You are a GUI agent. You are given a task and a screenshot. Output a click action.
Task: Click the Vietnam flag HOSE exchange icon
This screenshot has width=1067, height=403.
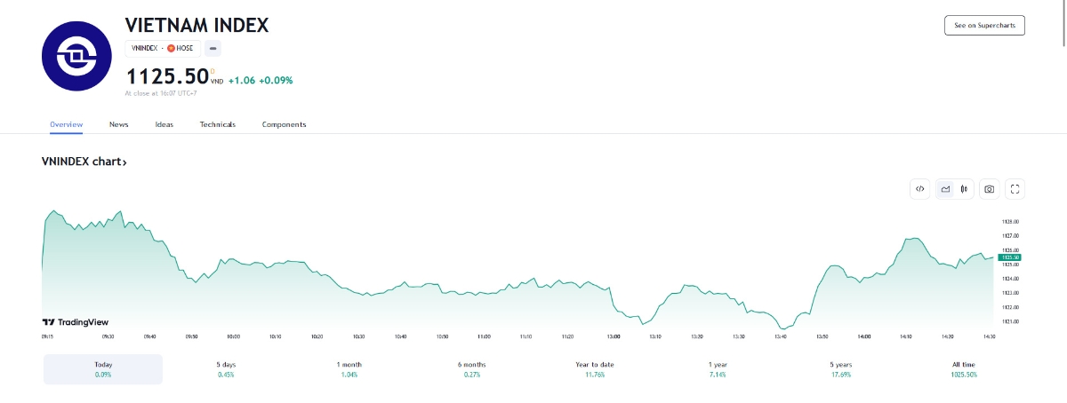point(171,48)
